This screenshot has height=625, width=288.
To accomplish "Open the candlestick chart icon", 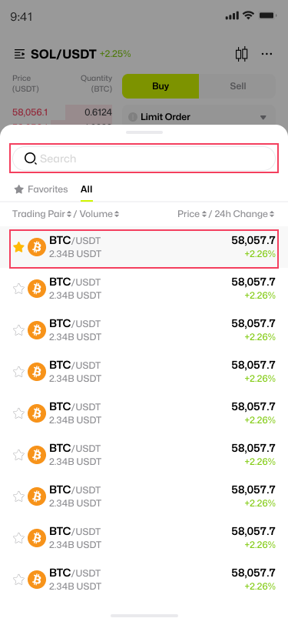I will [241, 54].
